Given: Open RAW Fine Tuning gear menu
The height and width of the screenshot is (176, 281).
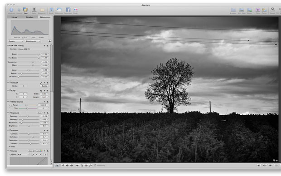Looking at the screenshot, I should (x=48, y=46).
